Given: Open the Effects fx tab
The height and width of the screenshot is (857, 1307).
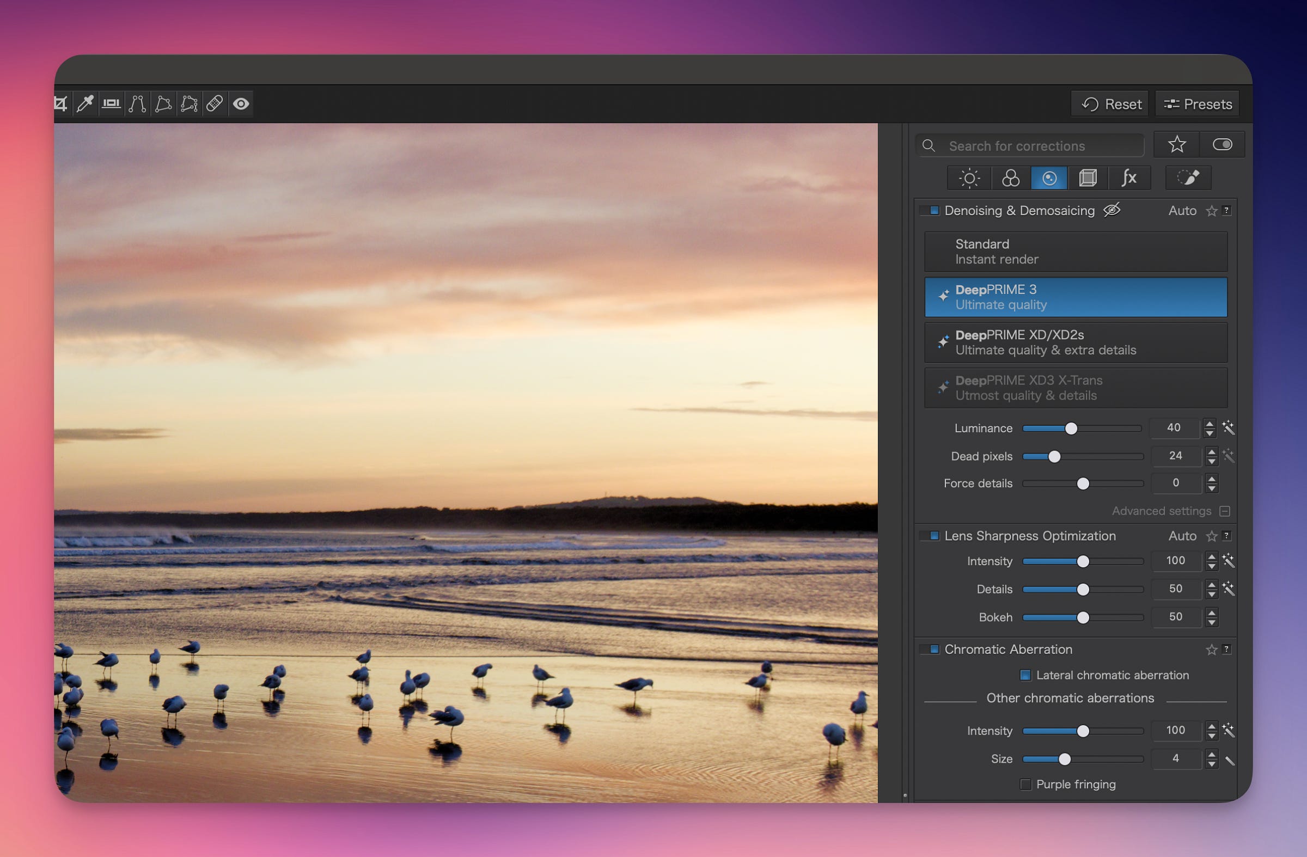Looking at the screenshot, I should click(1129, 178).
